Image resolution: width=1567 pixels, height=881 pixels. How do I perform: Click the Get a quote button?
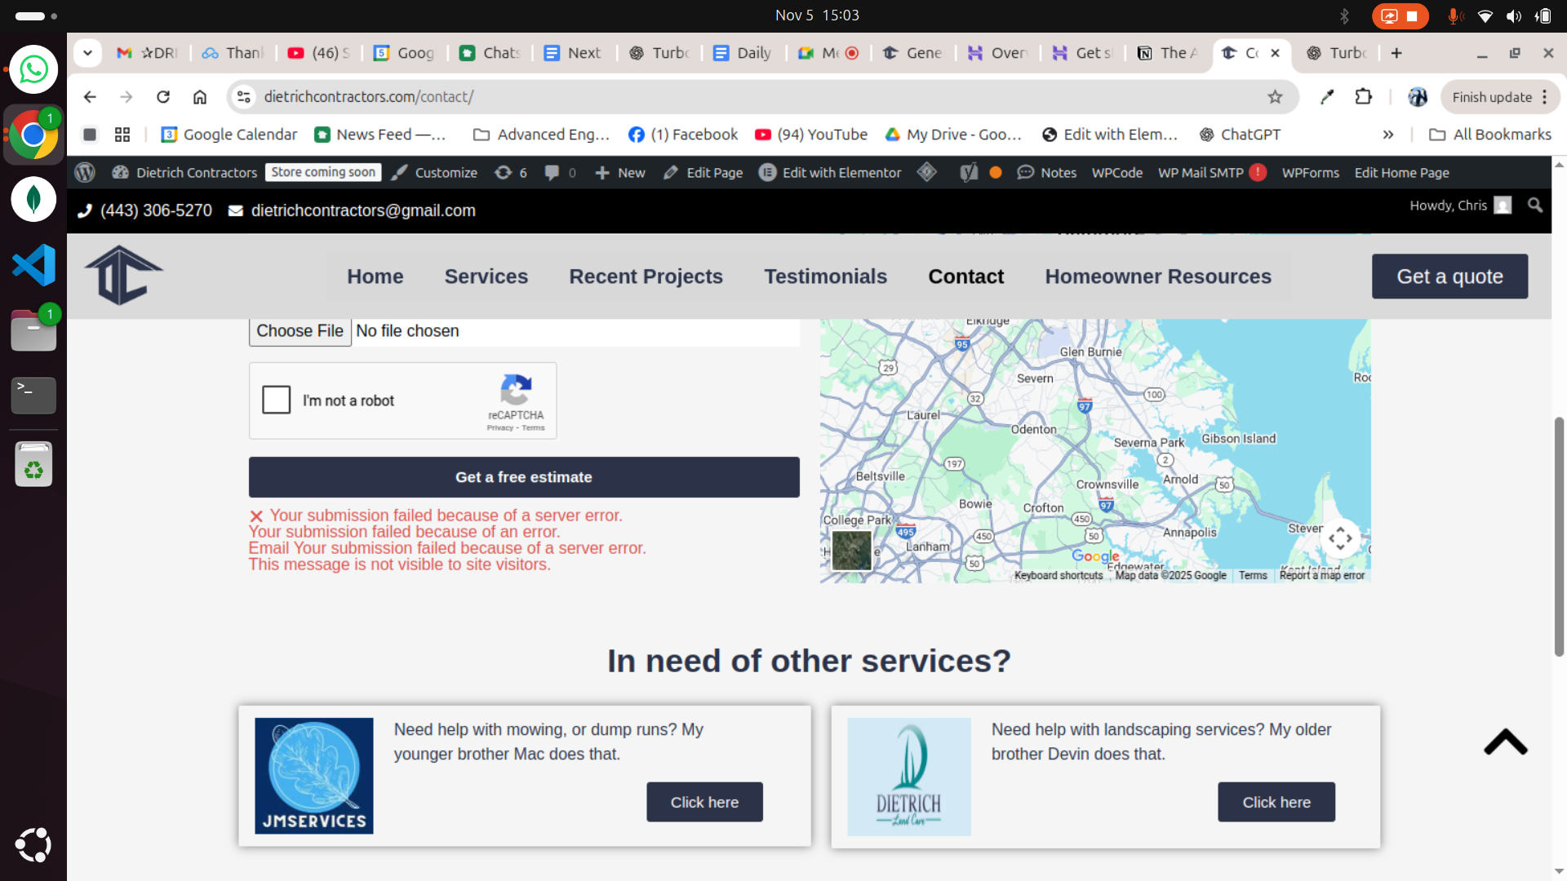[x=1449, y=277]
